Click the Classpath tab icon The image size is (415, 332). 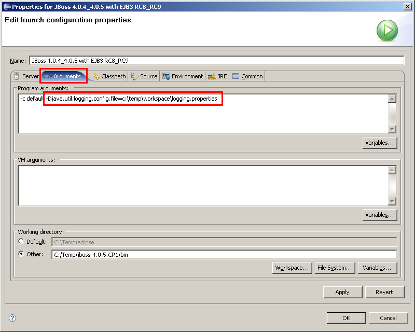pos(95,76)
